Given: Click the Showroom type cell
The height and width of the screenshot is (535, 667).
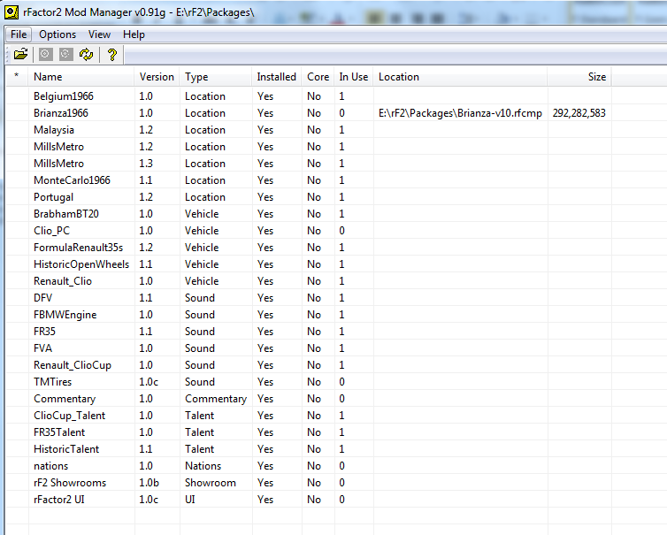Looking at the screenshot, I should (211, 483).
